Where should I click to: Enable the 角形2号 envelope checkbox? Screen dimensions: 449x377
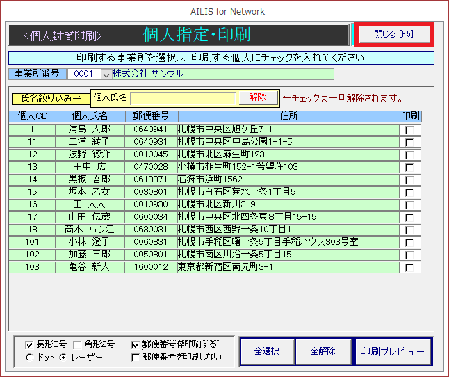click(x=77, y=344)
